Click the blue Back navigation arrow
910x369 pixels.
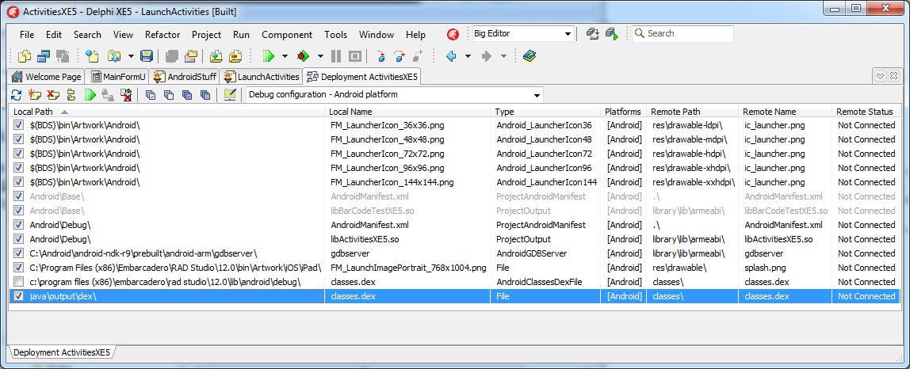[451, 56]
